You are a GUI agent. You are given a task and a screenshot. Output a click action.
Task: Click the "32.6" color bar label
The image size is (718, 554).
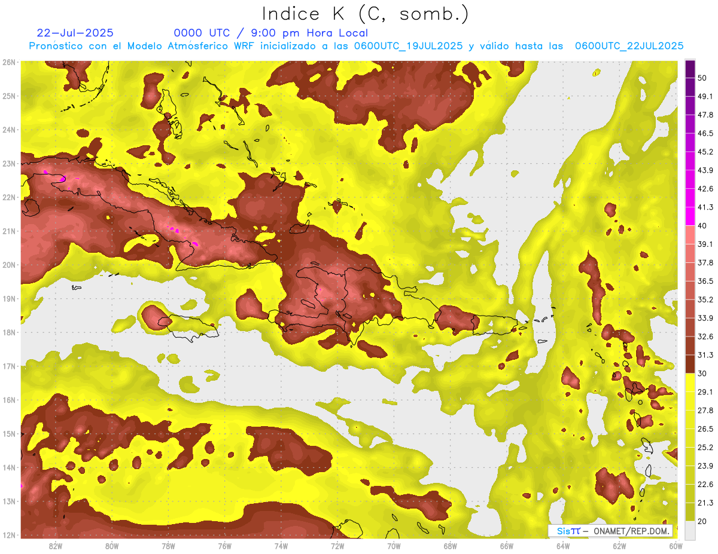click(x=705, y=336)
